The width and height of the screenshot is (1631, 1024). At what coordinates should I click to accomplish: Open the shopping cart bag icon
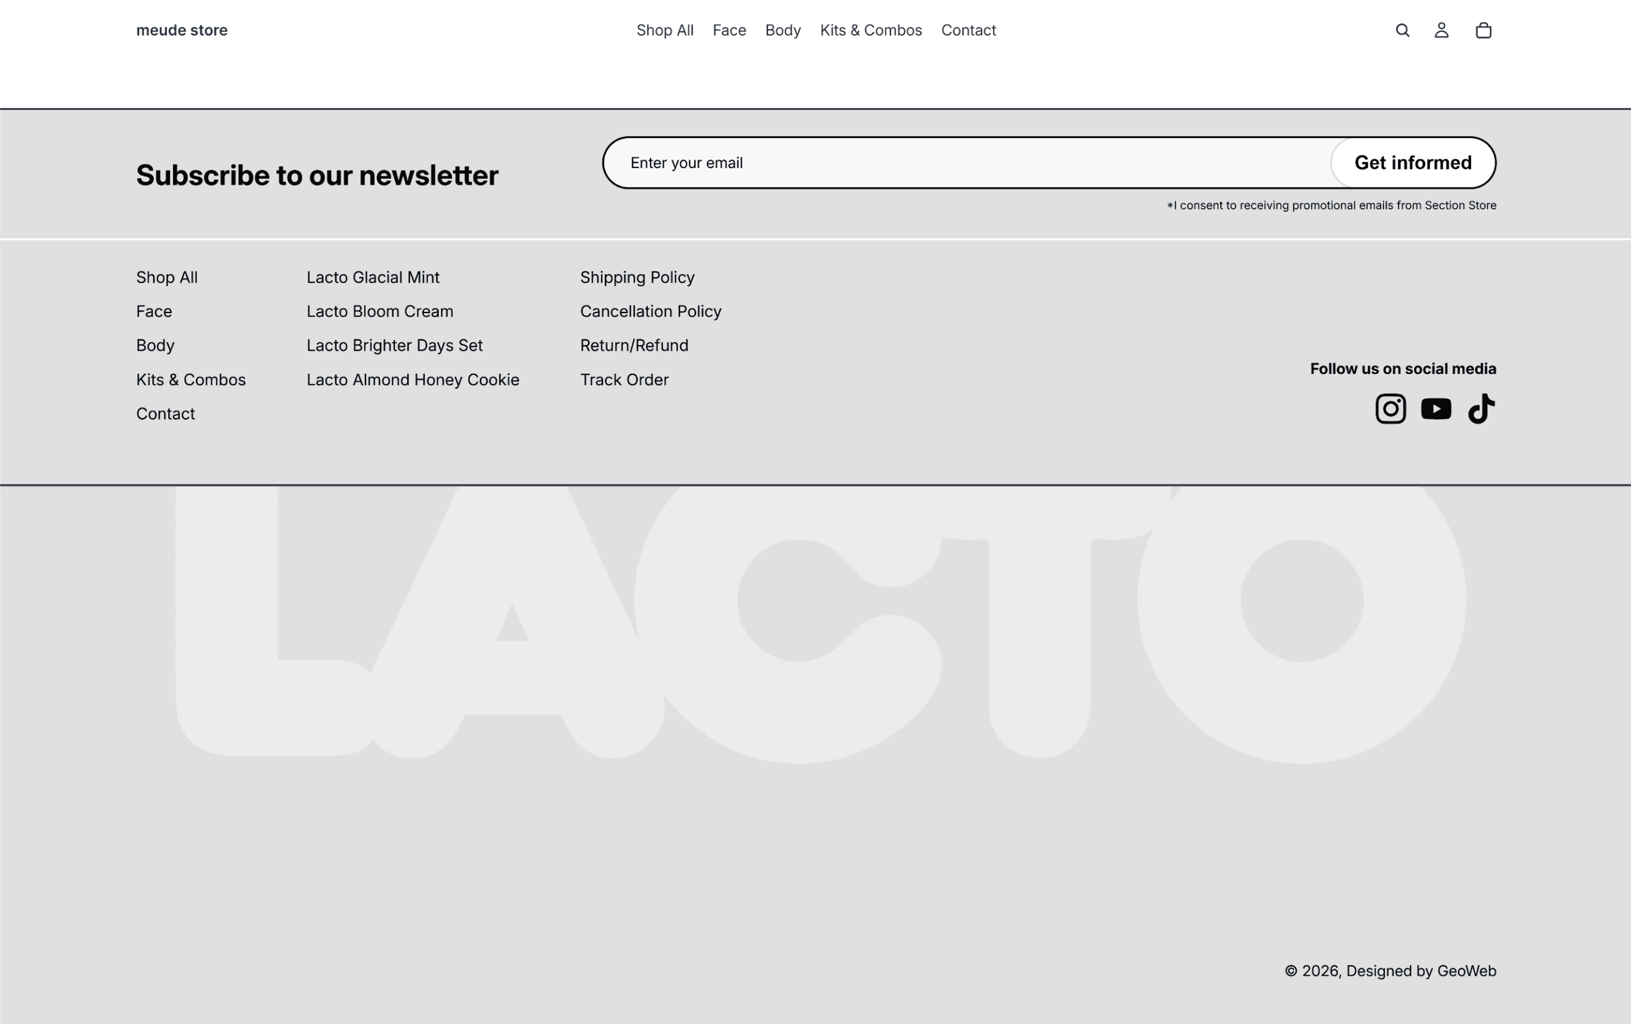(x=1484, y=31)
